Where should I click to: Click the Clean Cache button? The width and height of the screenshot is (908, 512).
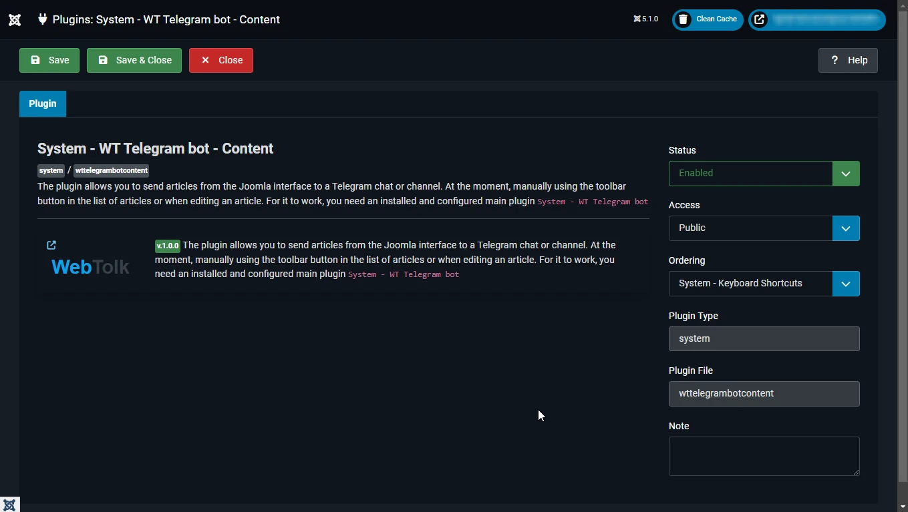point(708,19)
